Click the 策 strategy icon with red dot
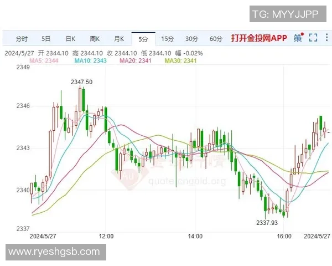Image resolution: width=332 pixels, height=266 pixels. [298, 38]
